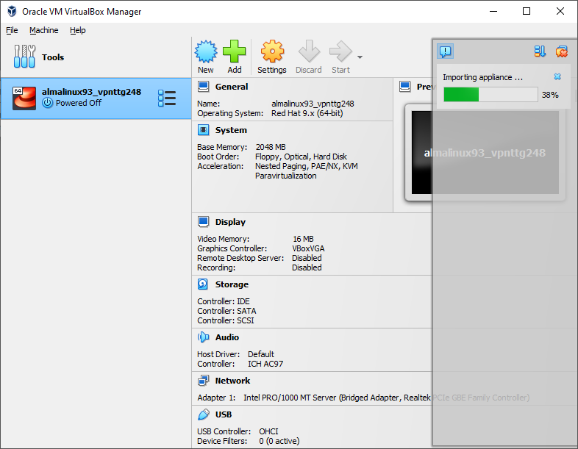Click the Red Hat OS icon of the VM
Screen dimensions: 578x449
(x=24, y=98)
